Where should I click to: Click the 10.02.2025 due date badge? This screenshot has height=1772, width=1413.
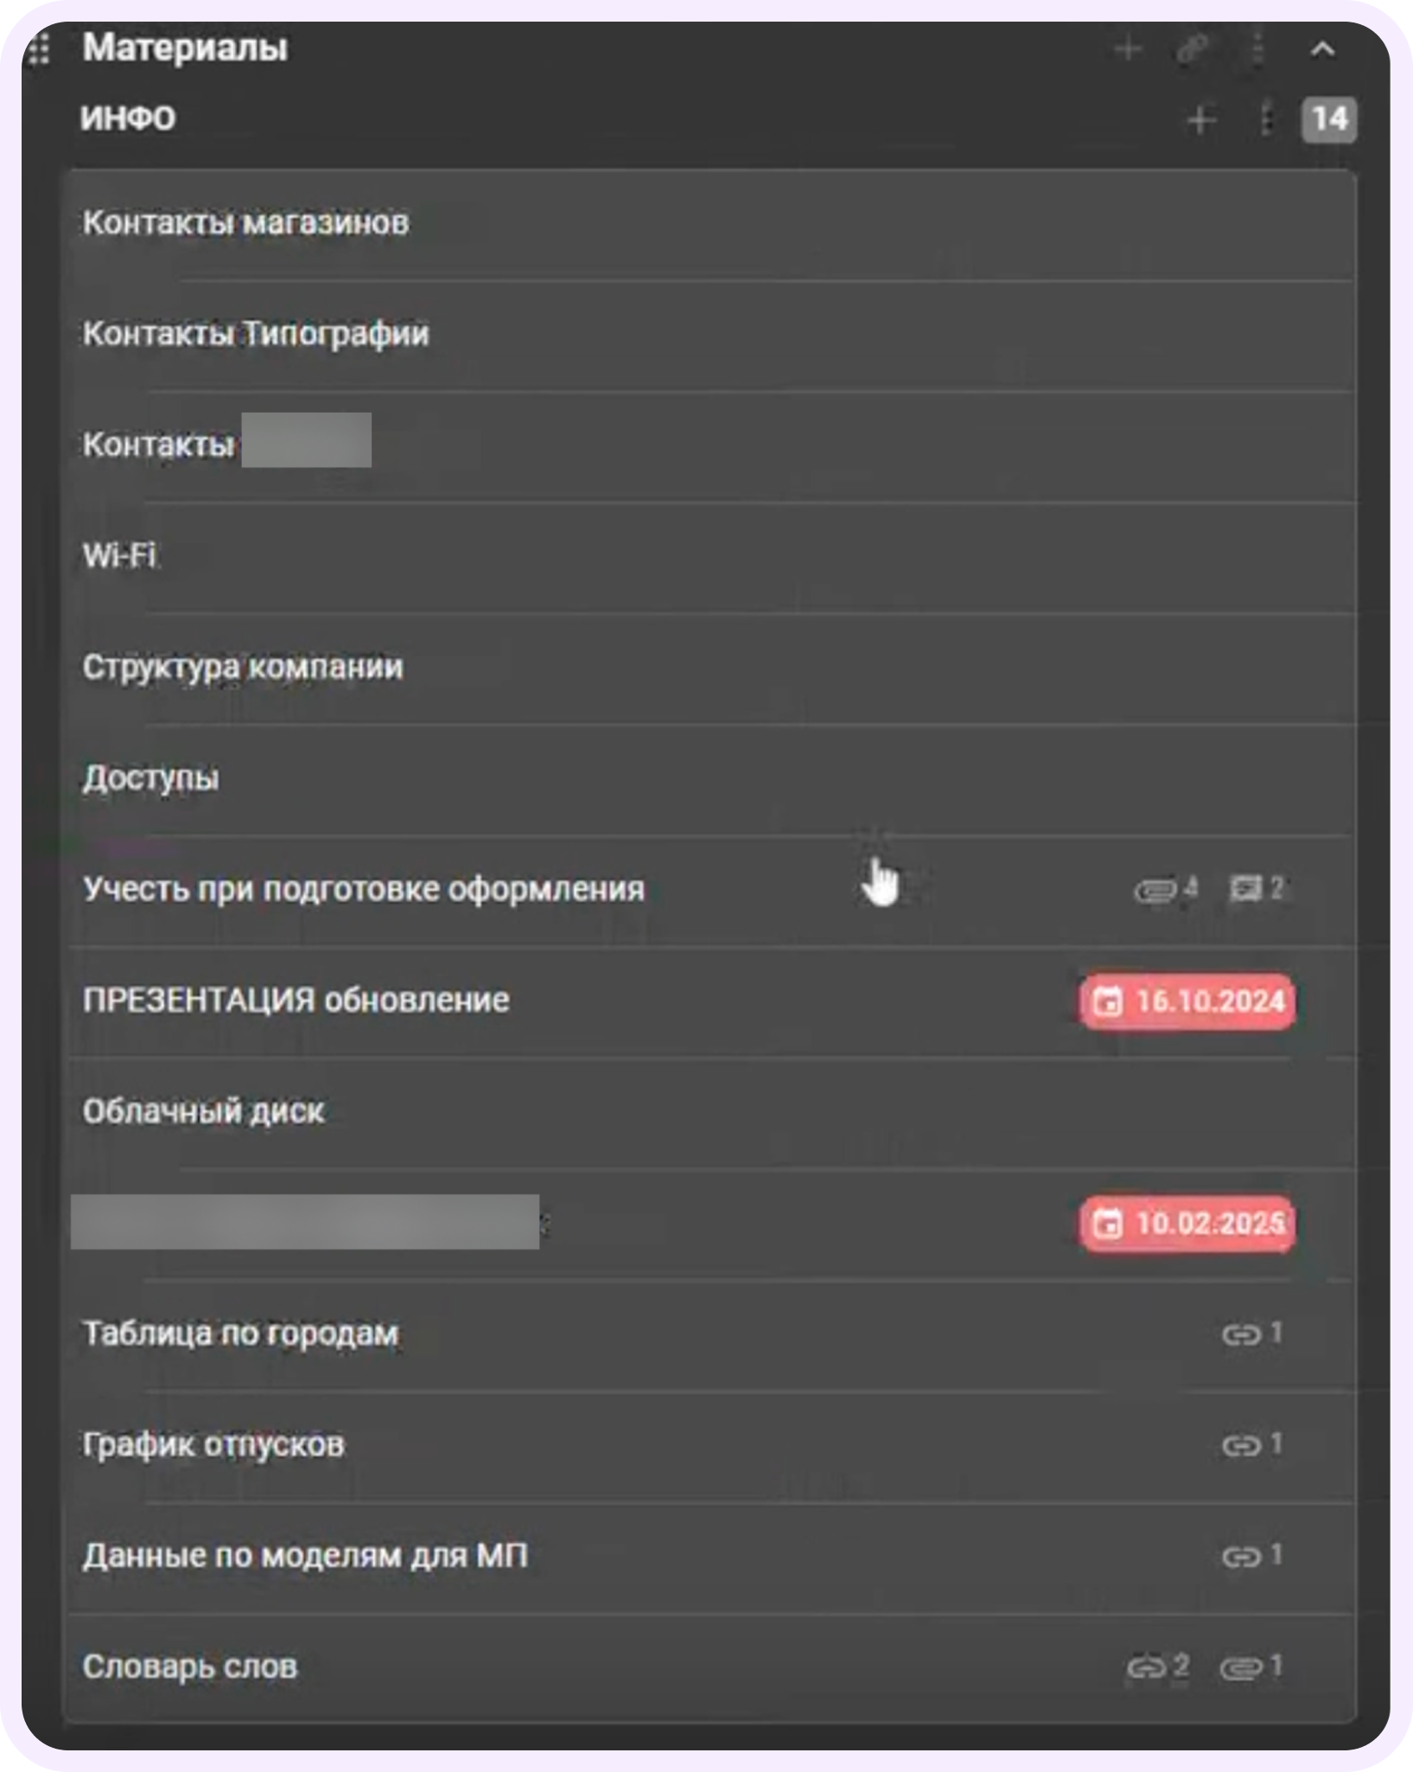1187,1224
